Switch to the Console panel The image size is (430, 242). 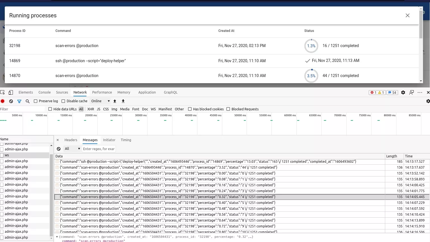[x=45, y=92]
